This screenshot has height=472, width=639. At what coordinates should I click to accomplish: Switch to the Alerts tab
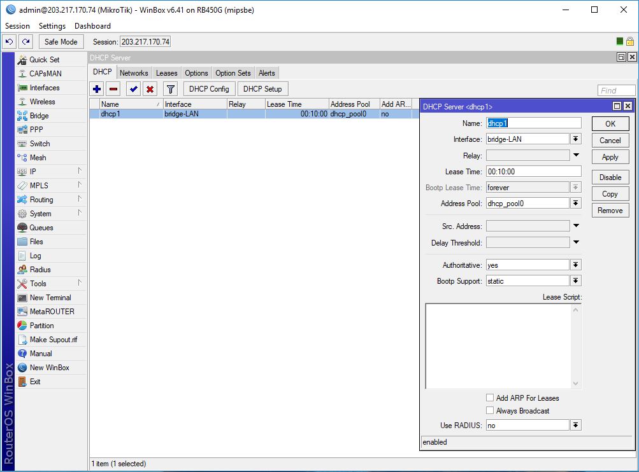[x=266, y=73]
